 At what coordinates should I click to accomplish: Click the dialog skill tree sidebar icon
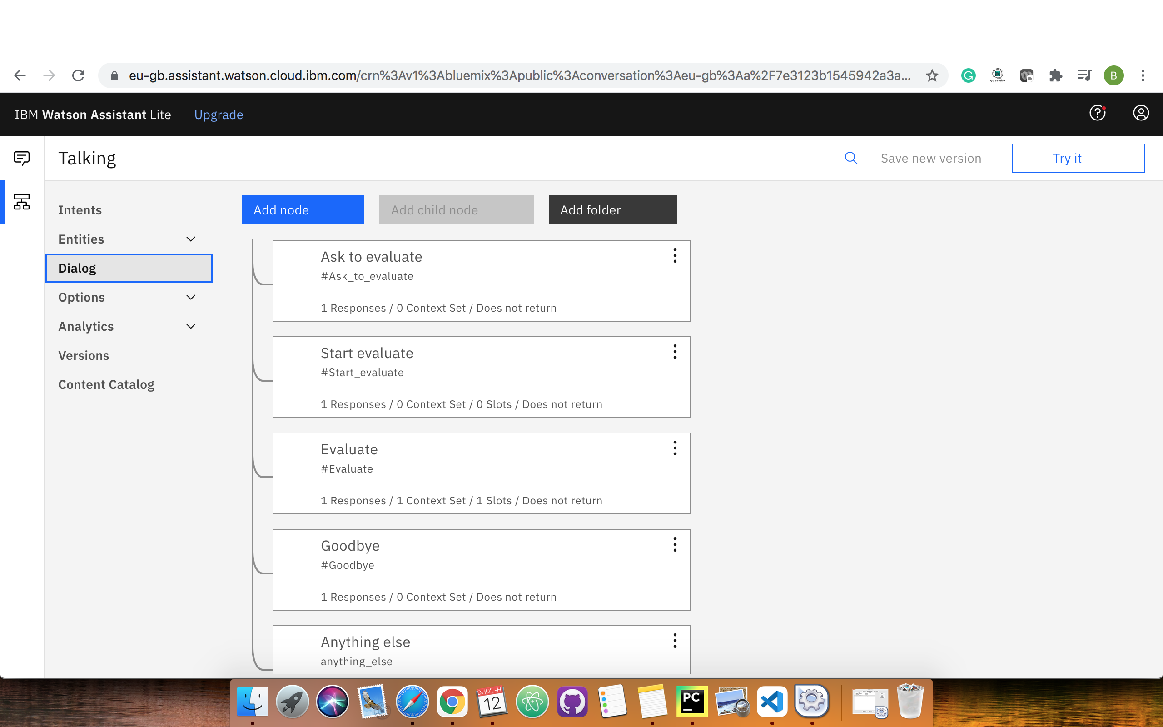pos(21,202)
